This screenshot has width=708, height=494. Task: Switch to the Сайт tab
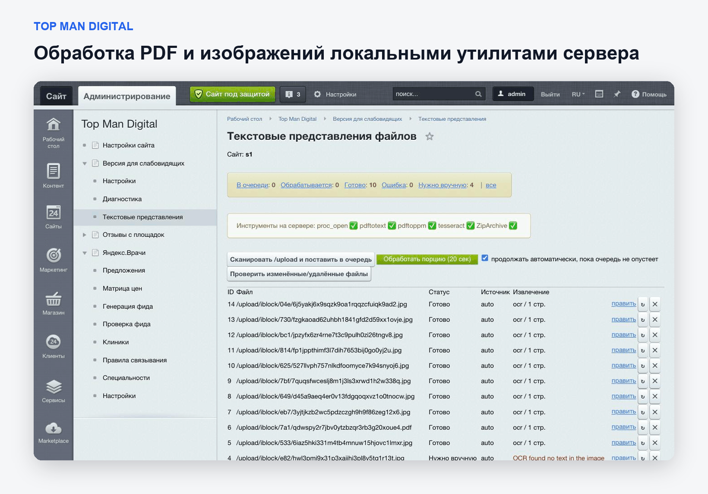(56, 96)
